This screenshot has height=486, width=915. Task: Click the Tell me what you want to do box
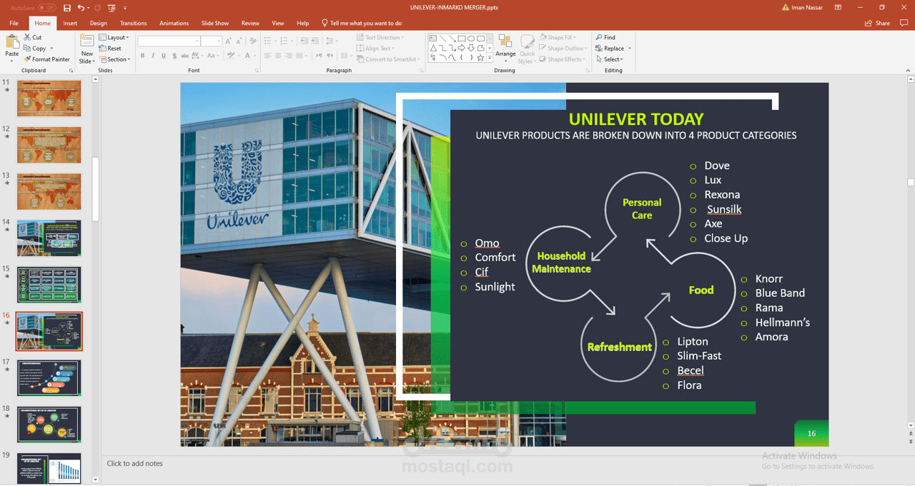[362, 23]
